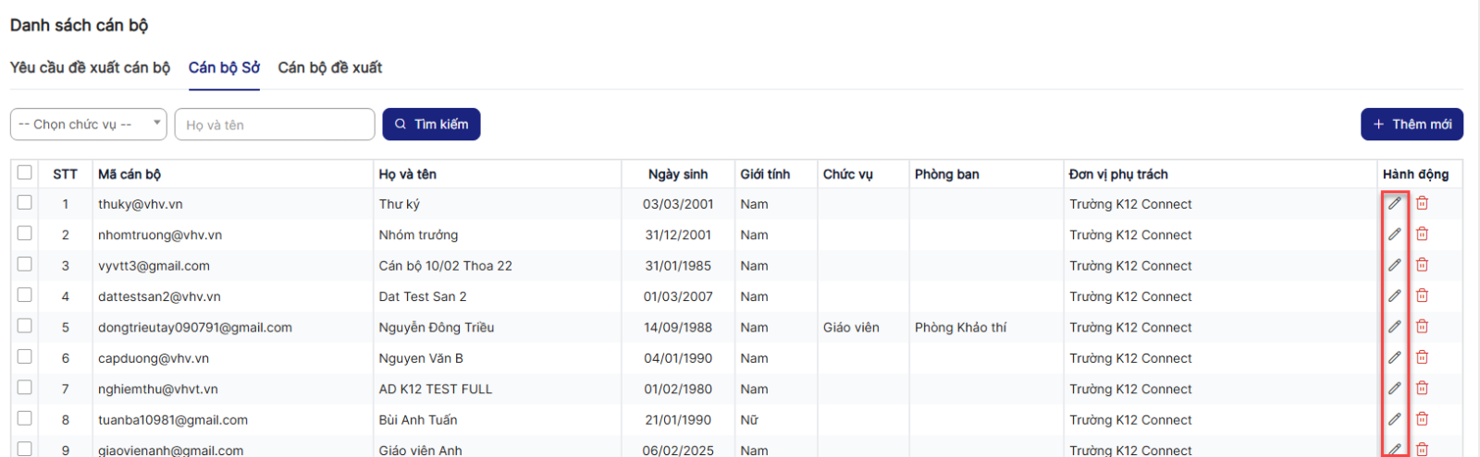Toggle the select-all header checkbox
This screenshot has height=457, width=1480.
25,173
